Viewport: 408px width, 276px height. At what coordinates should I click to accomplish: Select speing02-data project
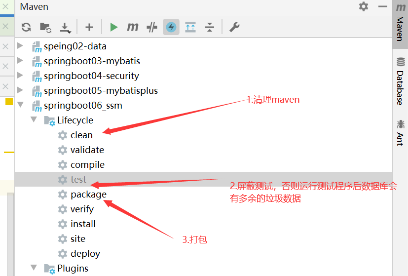click(75, 46)
